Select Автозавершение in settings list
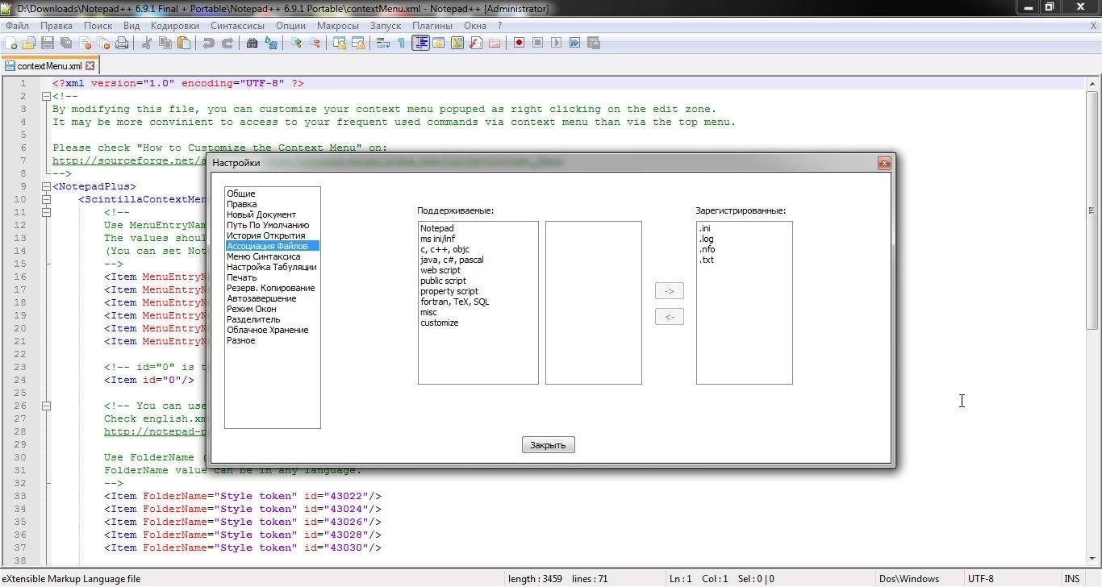This screenshot has height=587, width=1102. click(272, 298)
